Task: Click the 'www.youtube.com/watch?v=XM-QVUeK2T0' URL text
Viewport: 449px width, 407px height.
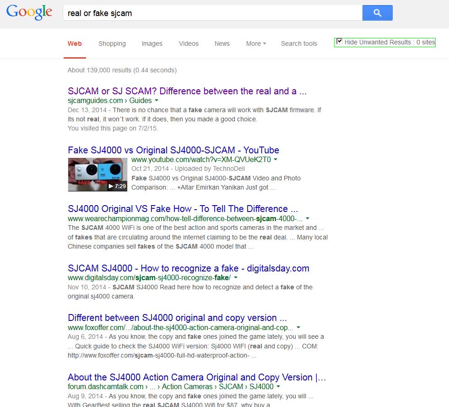Action: click(x=201, y=159)
